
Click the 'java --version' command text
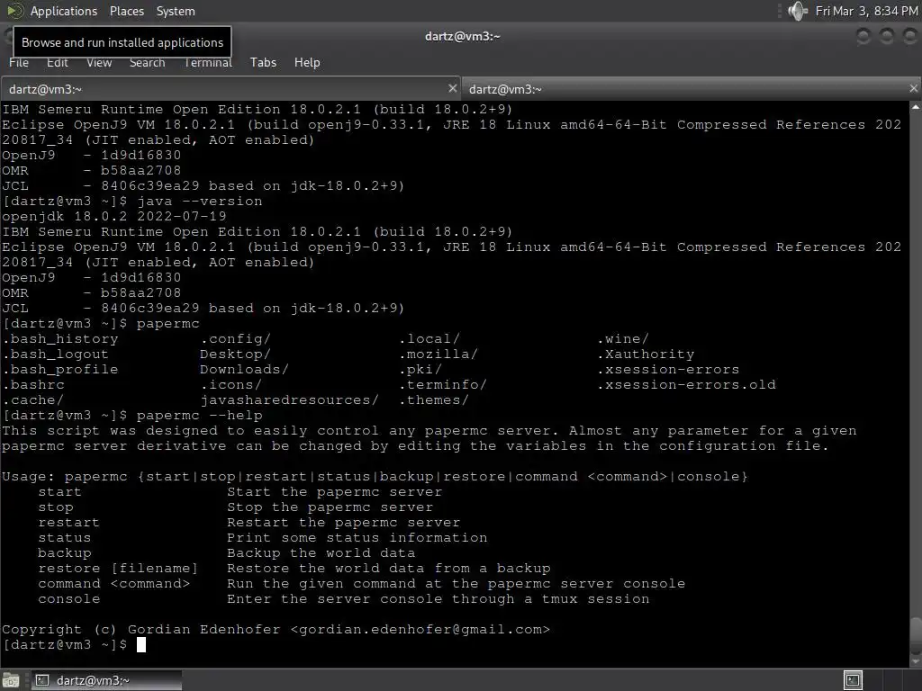(x=199, y=201)
